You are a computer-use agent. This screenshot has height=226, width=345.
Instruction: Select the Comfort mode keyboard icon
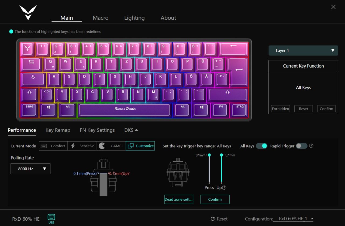pyautogui.click(x=44, y=146)
